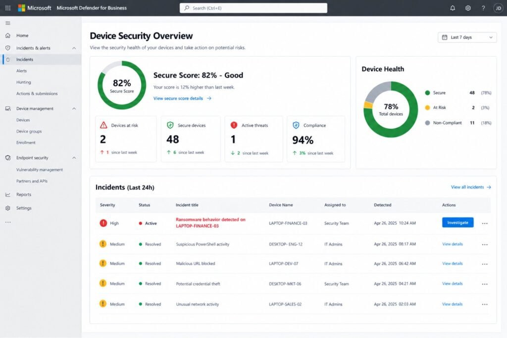Viewport: 507px width, 338px height.
Task: Open notifications bell icon
Action: pyautogui.click(x=453, y=8)
